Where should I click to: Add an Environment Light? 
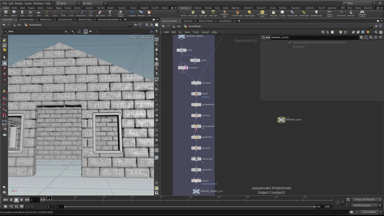262,13
